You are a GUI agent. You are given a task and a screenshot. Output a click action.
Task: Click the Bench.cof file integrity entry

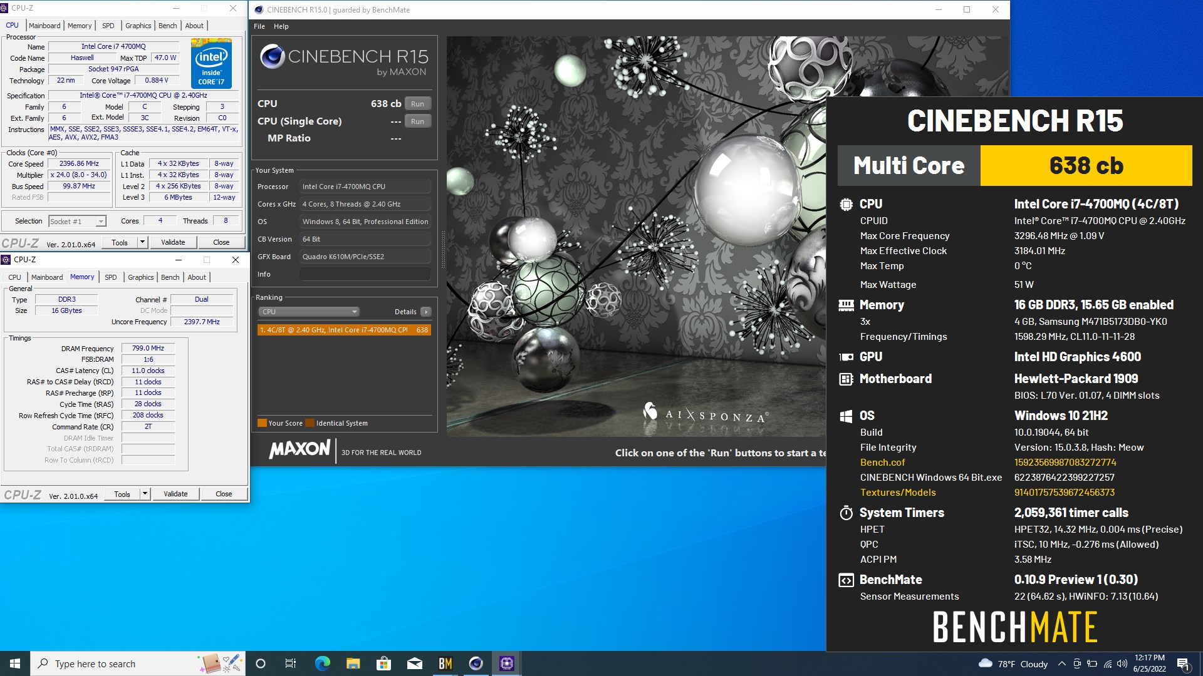[882, 463]
